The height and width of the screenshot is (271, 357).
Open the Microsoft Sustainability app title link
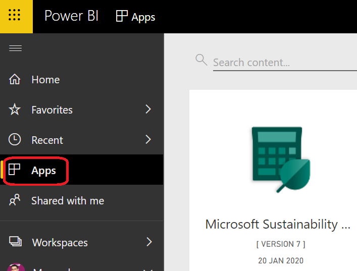coord(277,224)
